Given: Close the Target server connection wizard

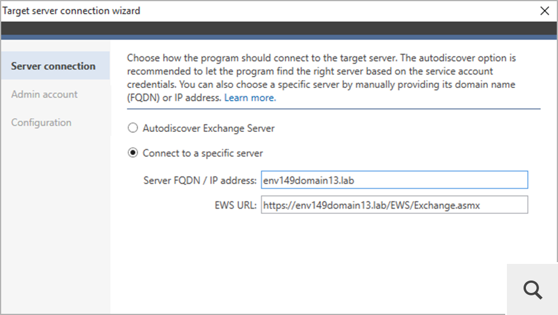Looking at the screenshot, I should [544, 10].
